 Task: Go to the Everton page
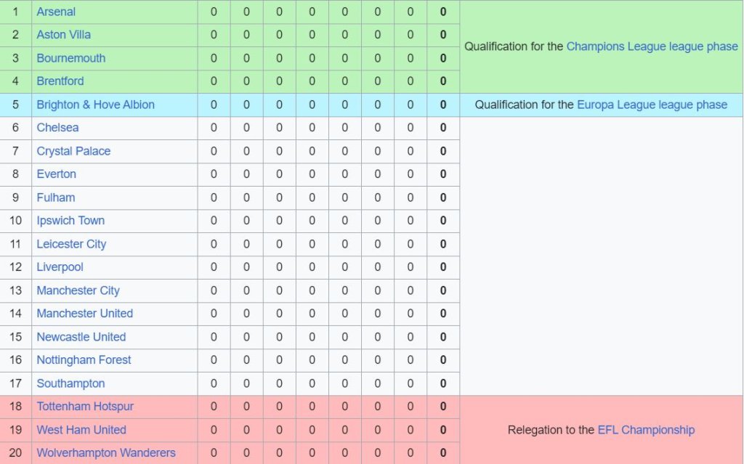coord(57,174)
